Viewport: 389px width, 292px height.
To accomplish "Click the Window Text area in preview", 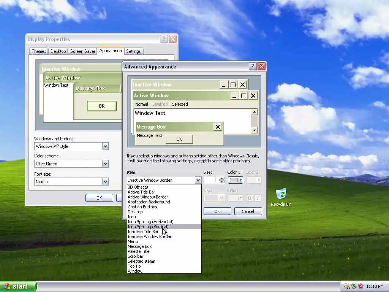I will pos(193,121).
